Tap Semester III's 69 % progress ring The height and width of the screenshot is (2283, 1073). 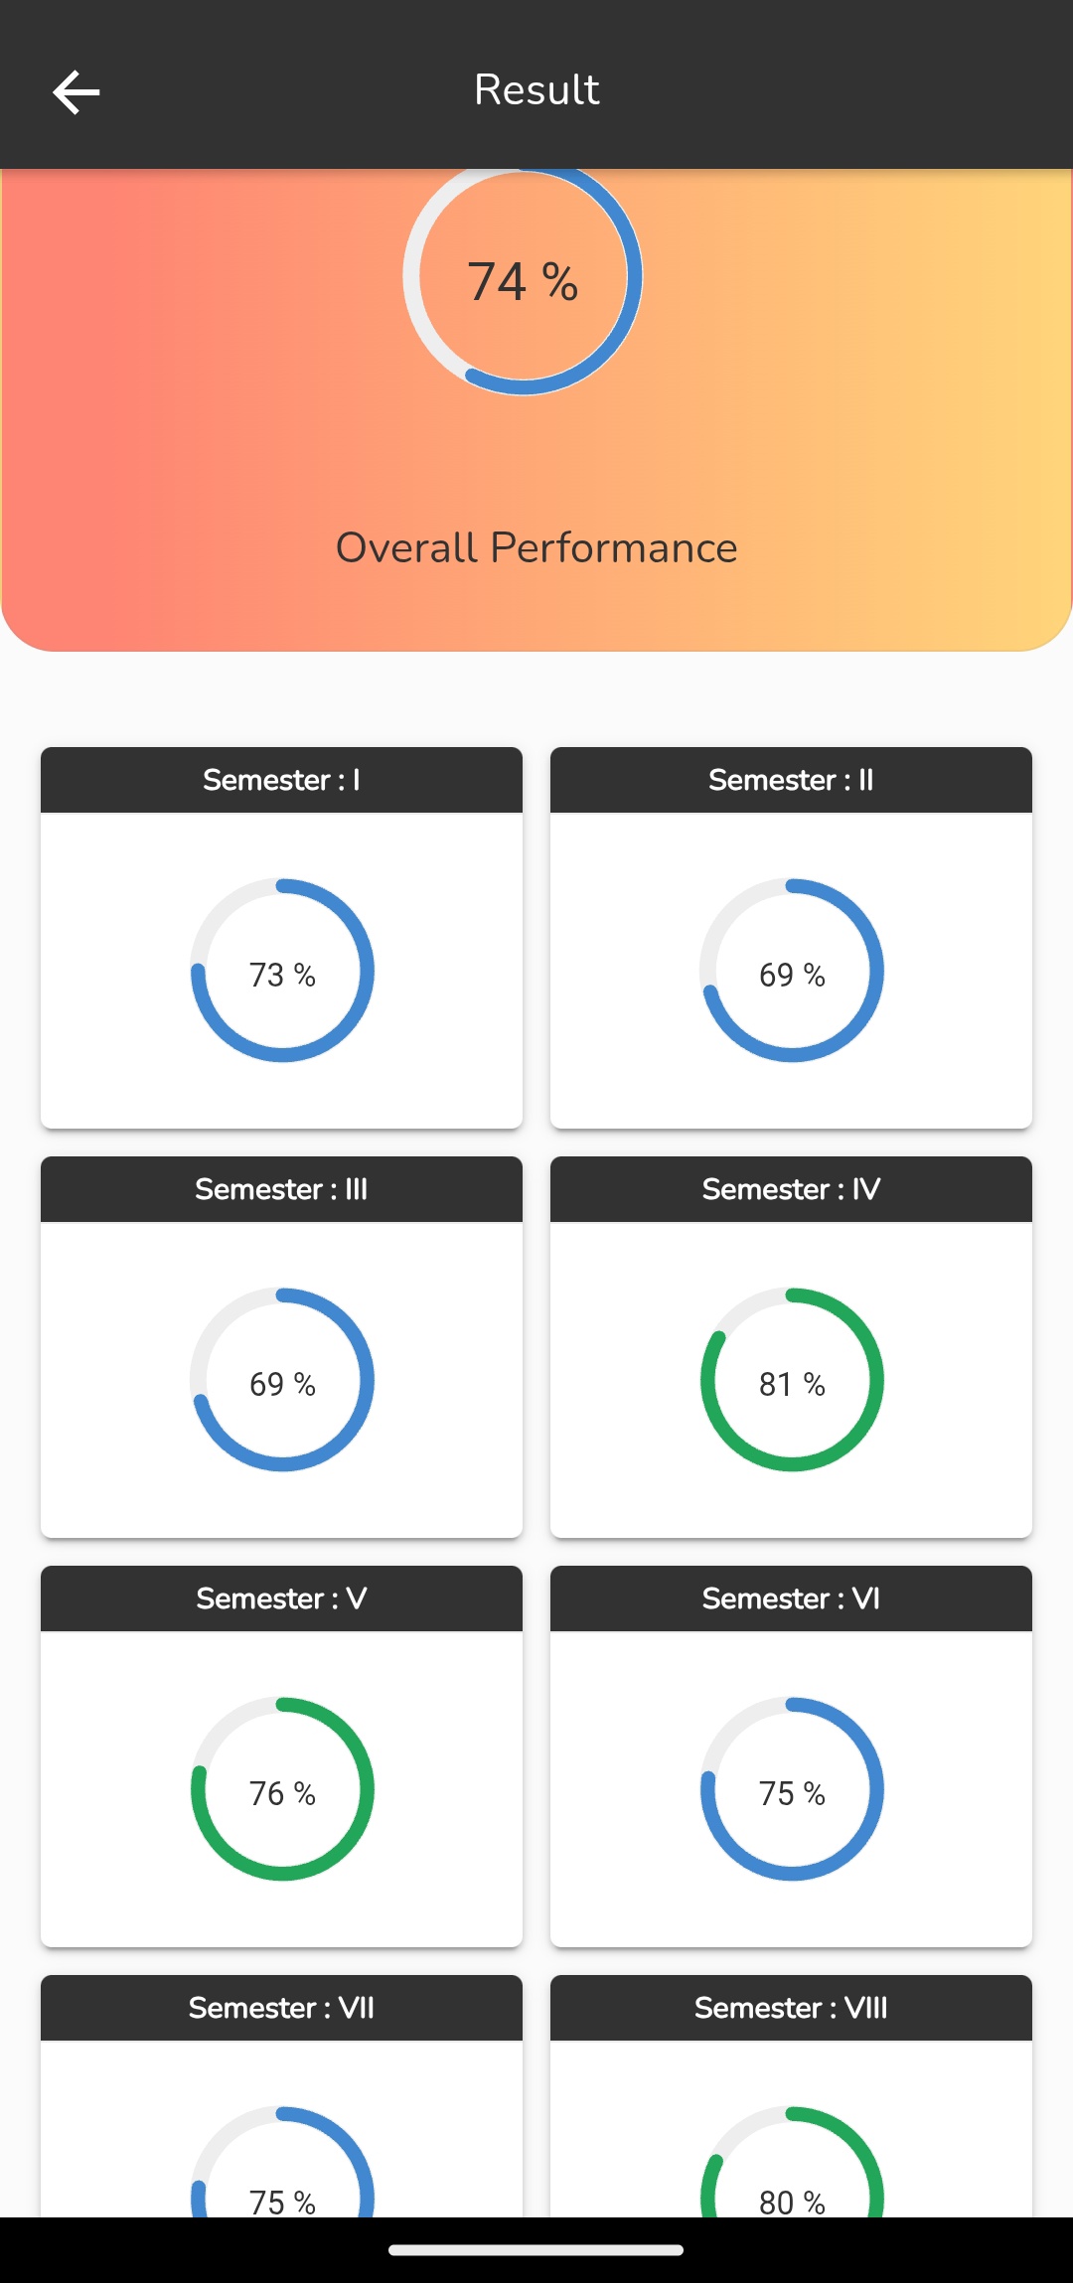282,1380
